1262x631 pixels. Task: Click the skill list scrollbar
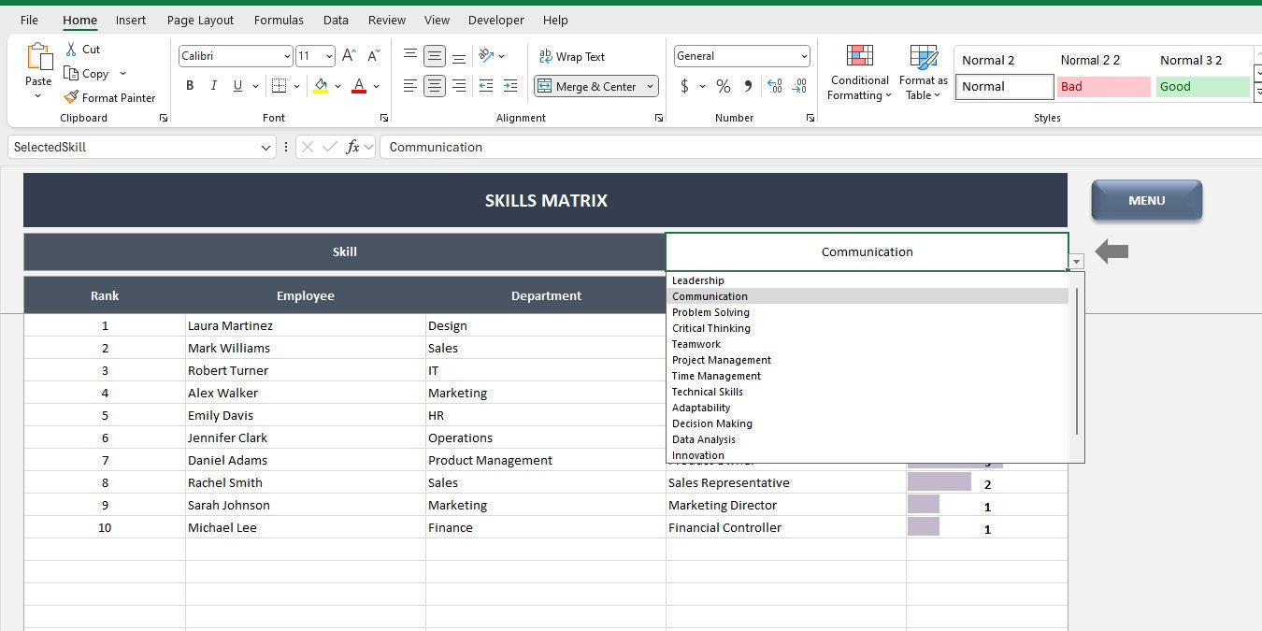pyautogui.click(x=1077, y=361)
